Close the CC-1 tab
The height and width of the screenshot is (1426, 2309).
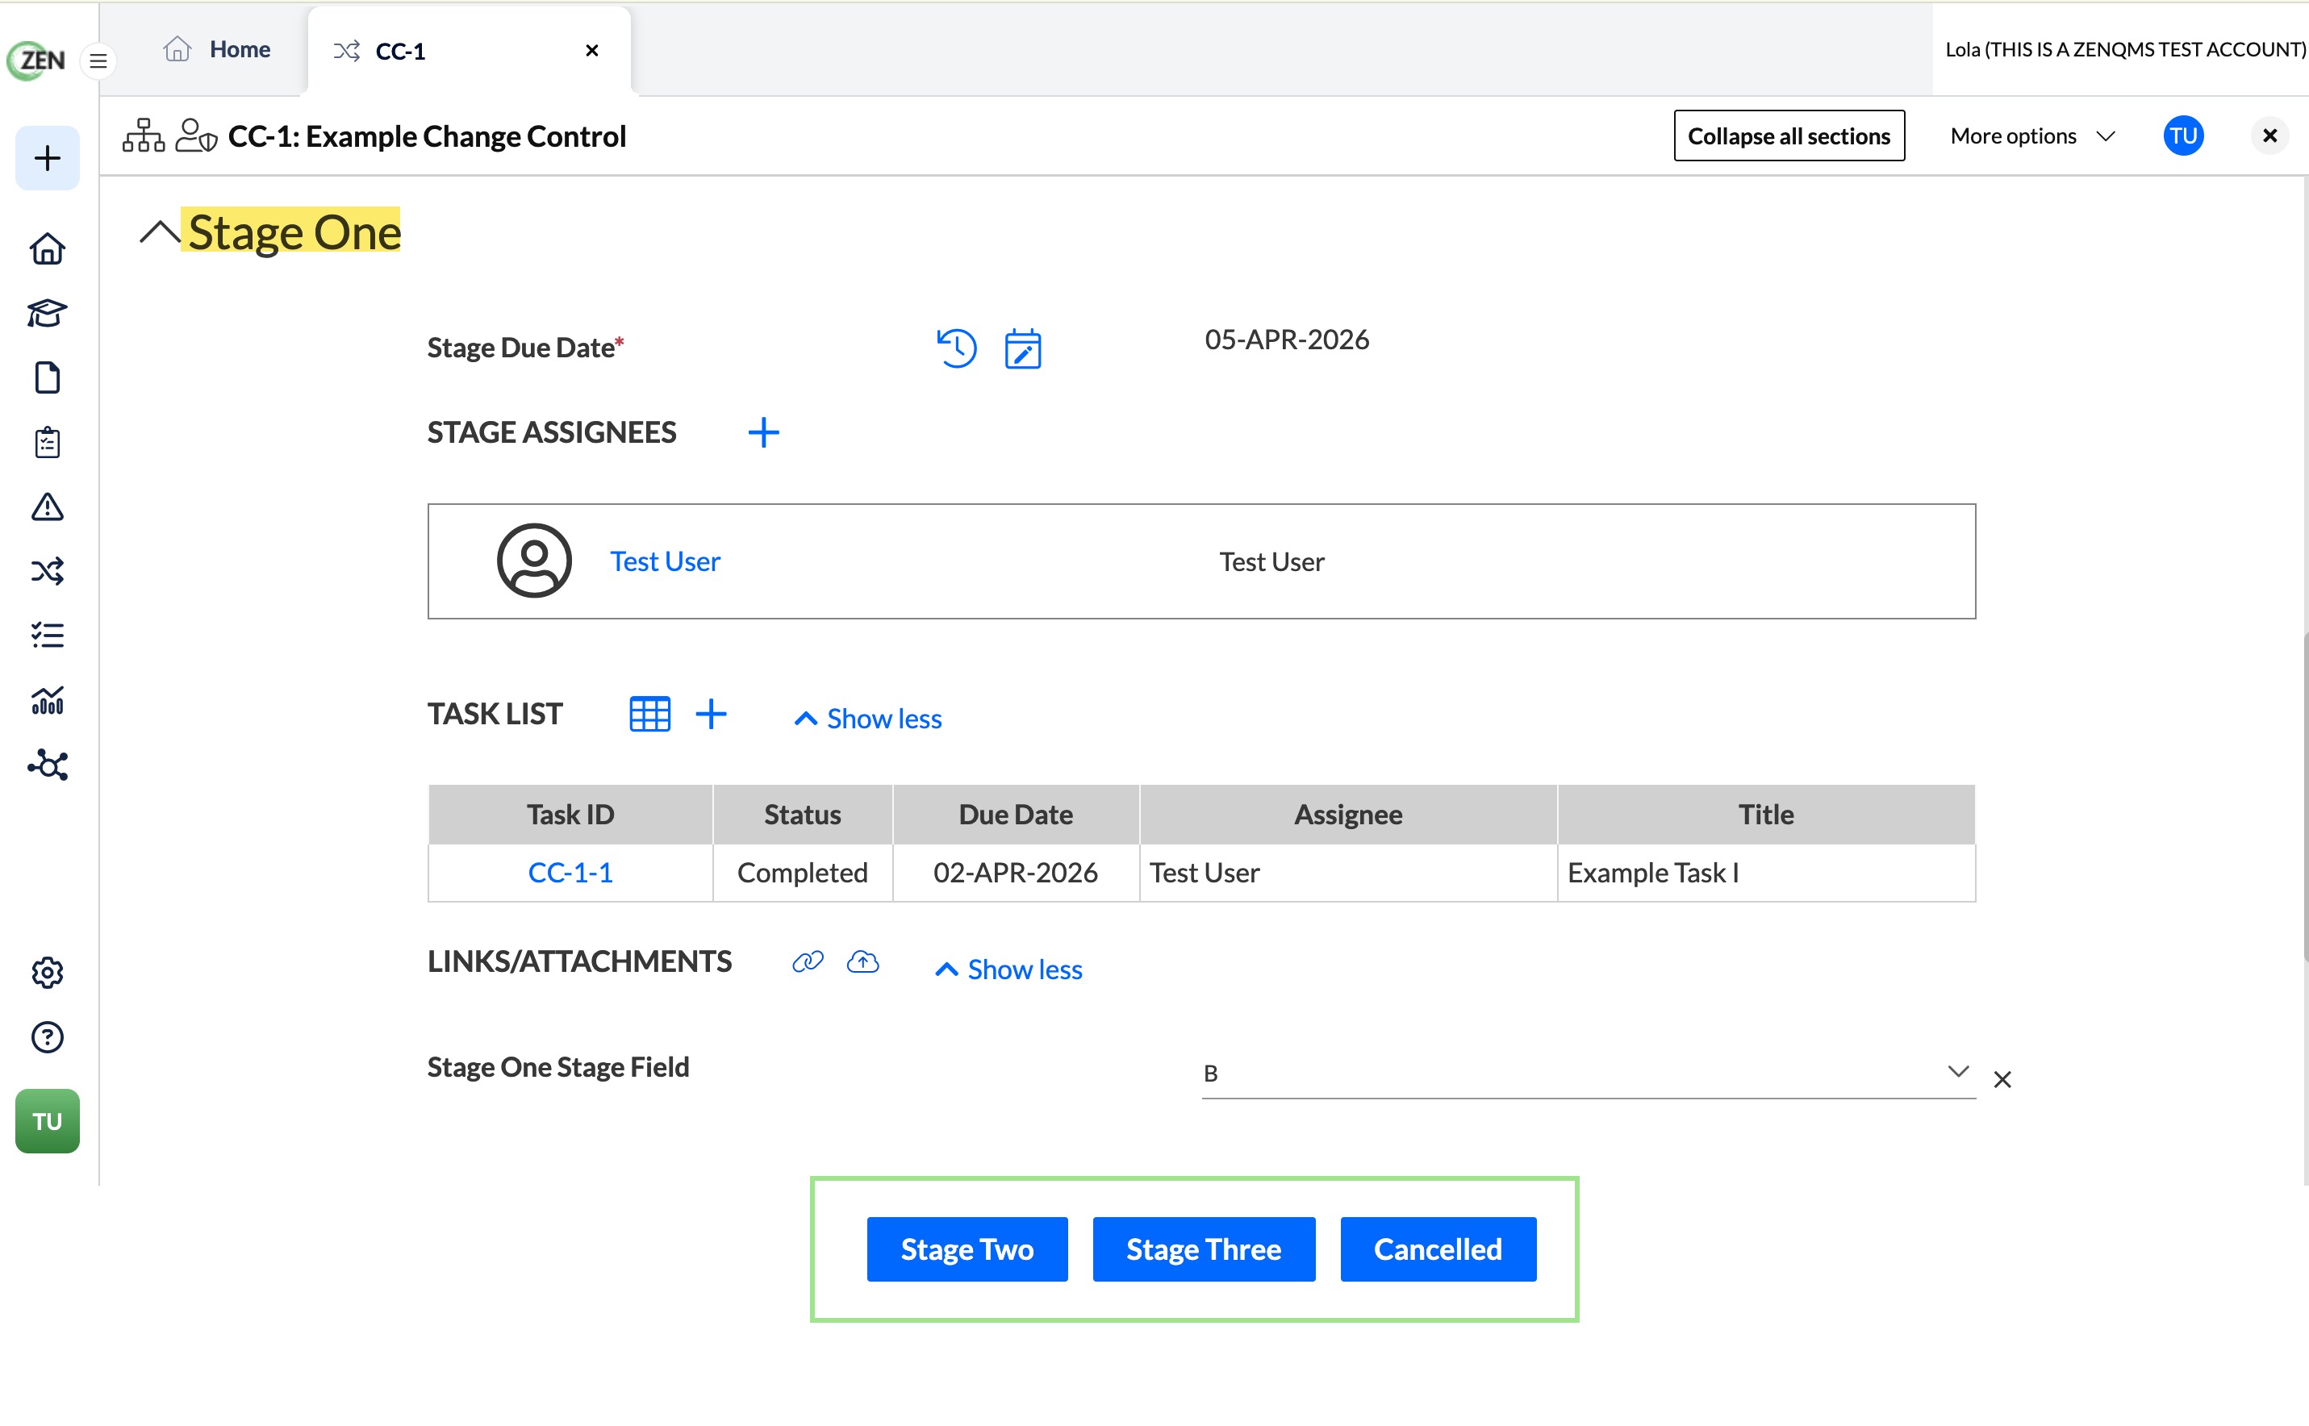[x=592, y=50]
